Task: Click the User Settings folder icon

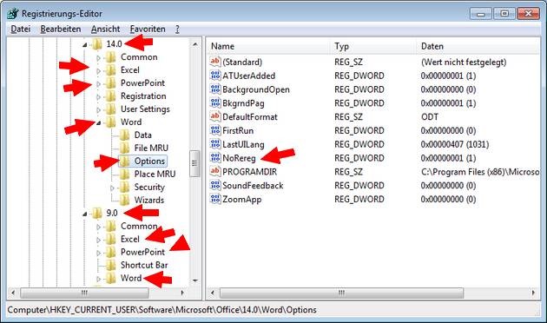Action: pyautogui.click(x=110, y=109)
